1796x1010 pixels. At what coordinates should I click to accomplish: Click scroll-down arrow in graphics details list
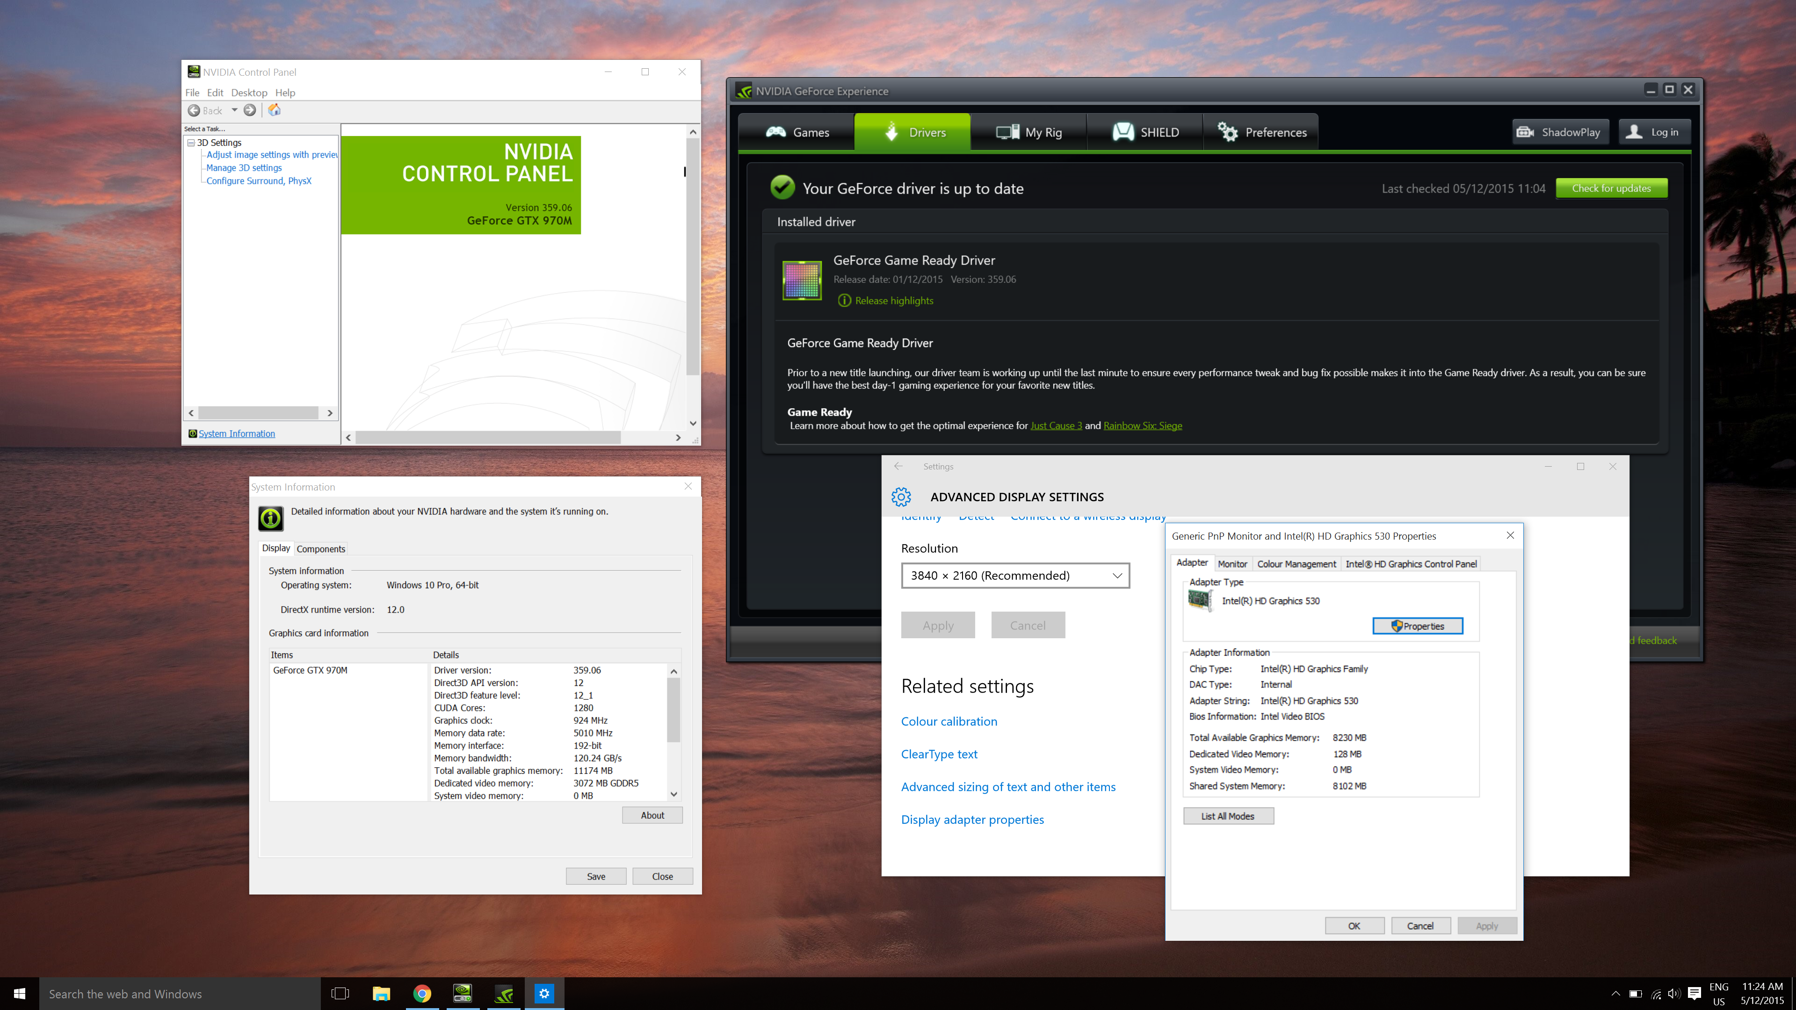673,794
